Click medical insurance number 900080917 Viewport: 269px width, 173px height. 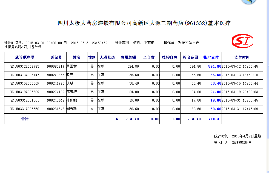coord(56,67)
